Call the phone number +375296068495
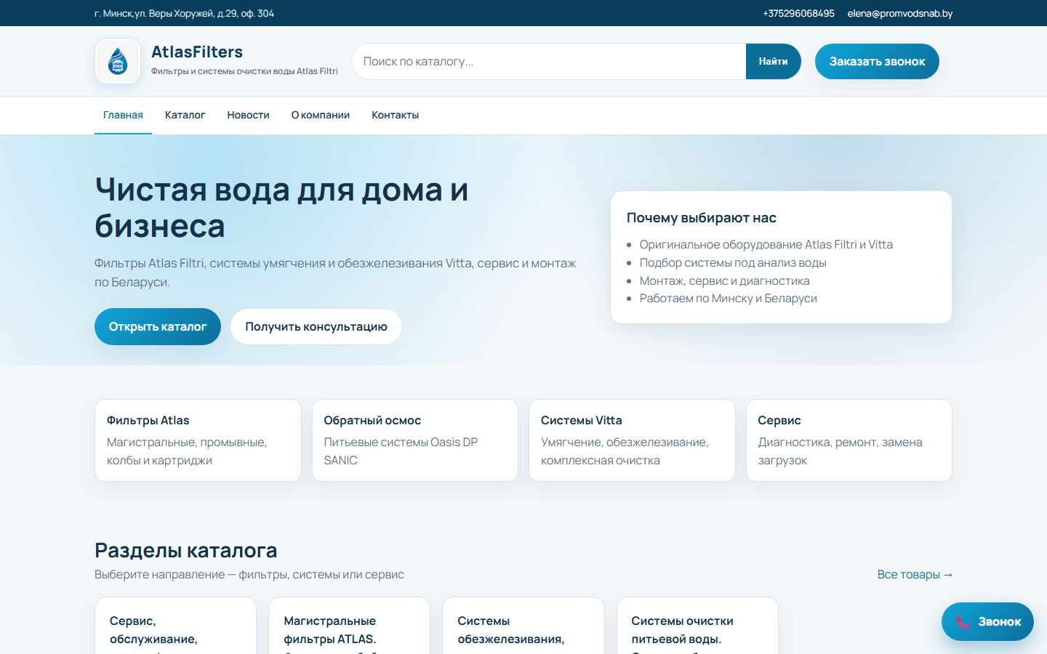Screen dimensions: 1047x654 click(x=798, y=13)
